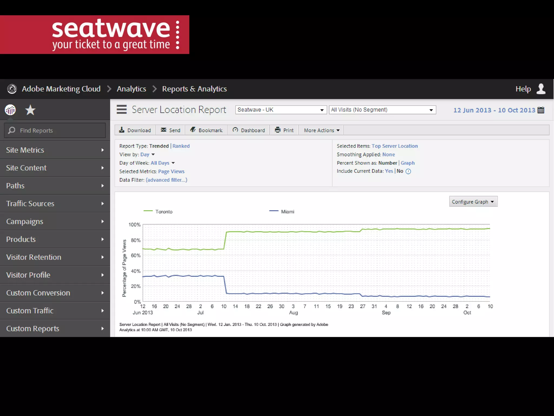
Task: Click the Download toolbar button
Action: (135, 130)
